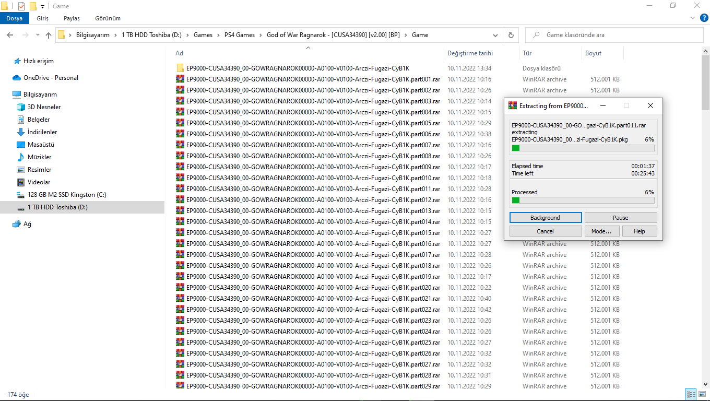Cancel the WinRAR extraction
This screenshot has height=401, width=710.
[x=546, y=231]
